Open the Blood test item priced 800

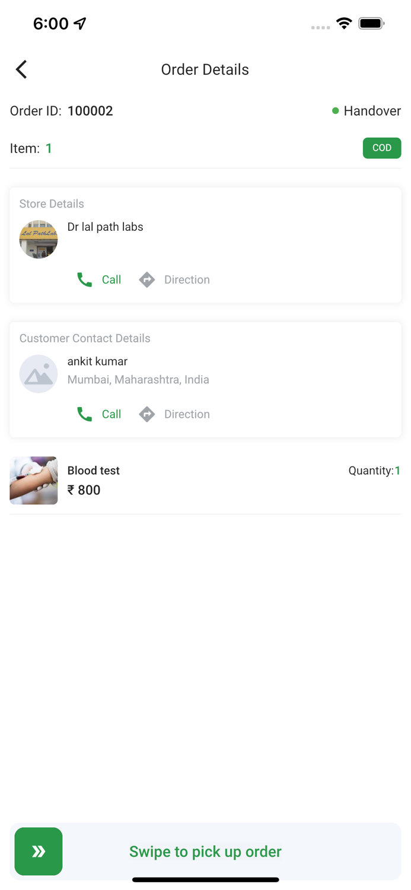click(205, 480)
